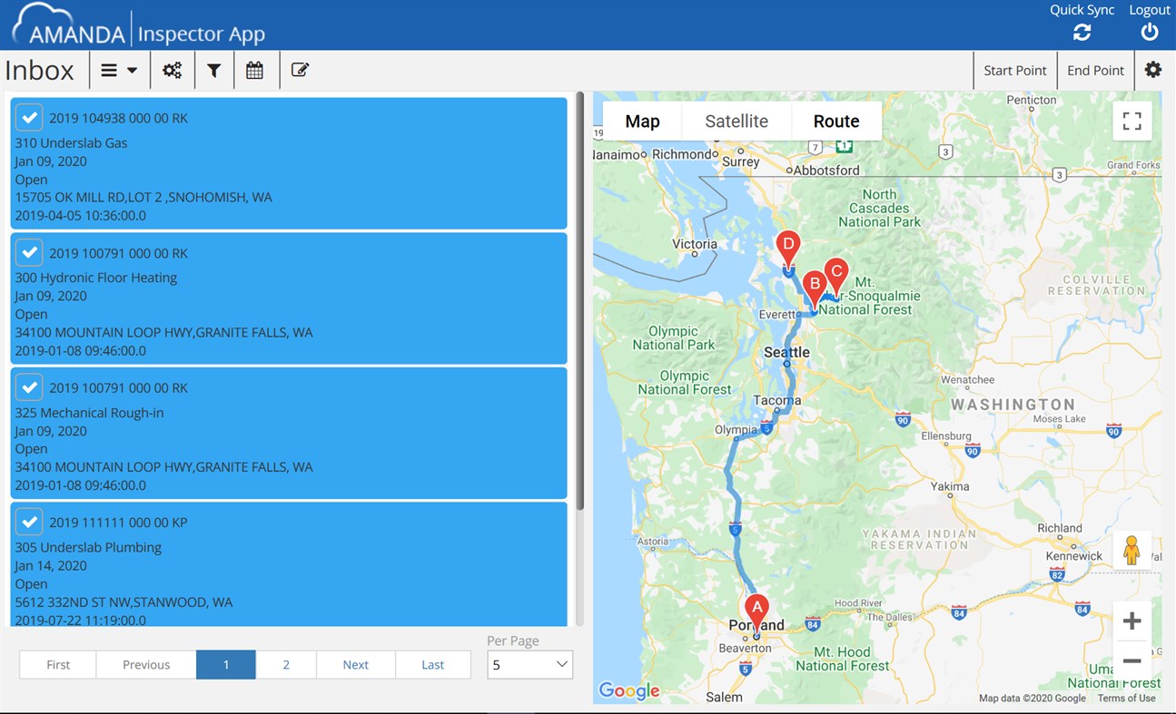
Task: Click the Logout power icon
Action: tap(1150, 32)
